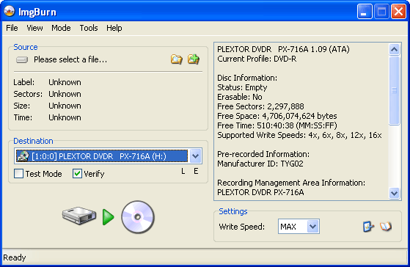The width and height of the screenshot is (410, 267).
Task: Click 'Please select a file...' text
Action: pyautogui.click(x=70, y=59)
